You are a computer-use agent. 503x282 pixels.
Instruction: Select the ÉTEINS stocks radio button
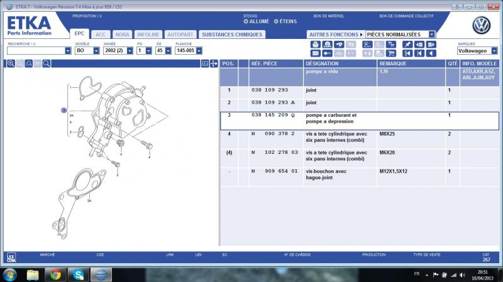point(276,21)
